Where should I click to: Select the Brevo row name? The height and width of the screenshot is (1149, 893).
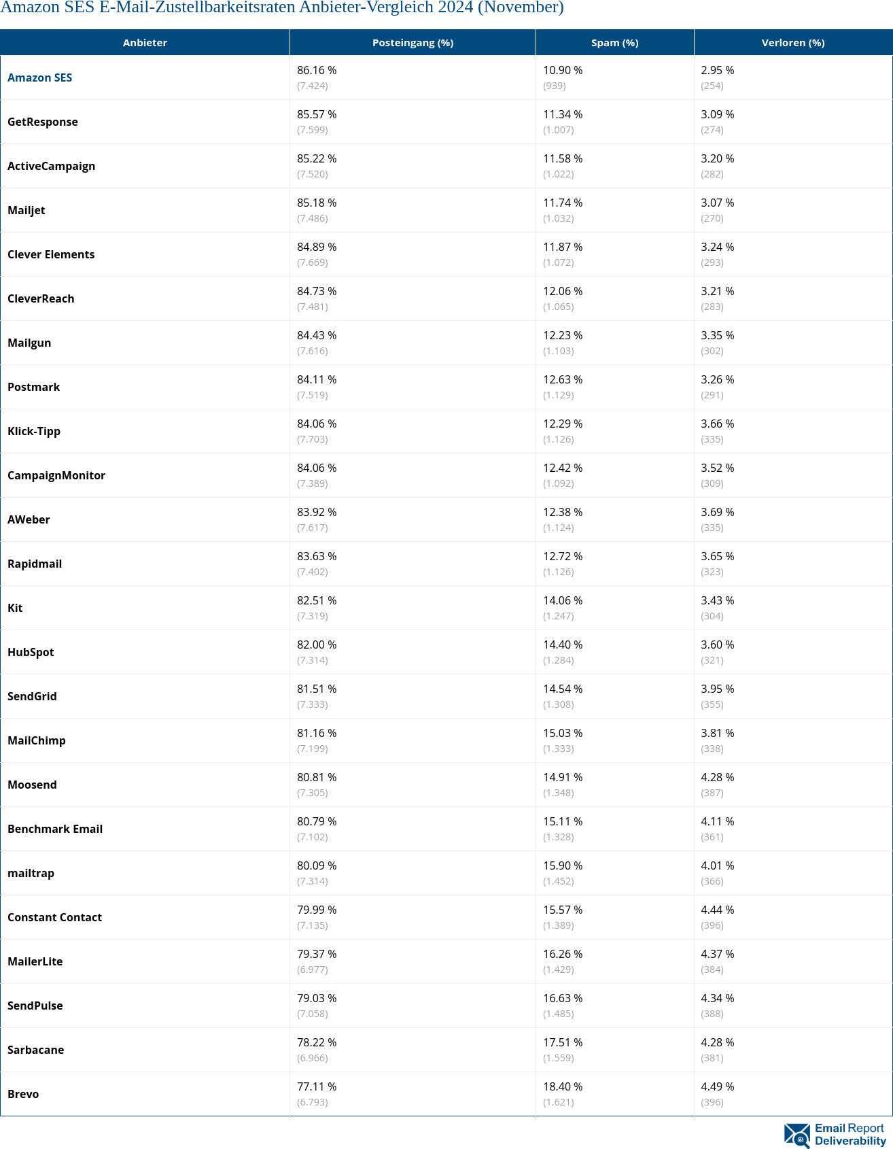click(23, 1094)
